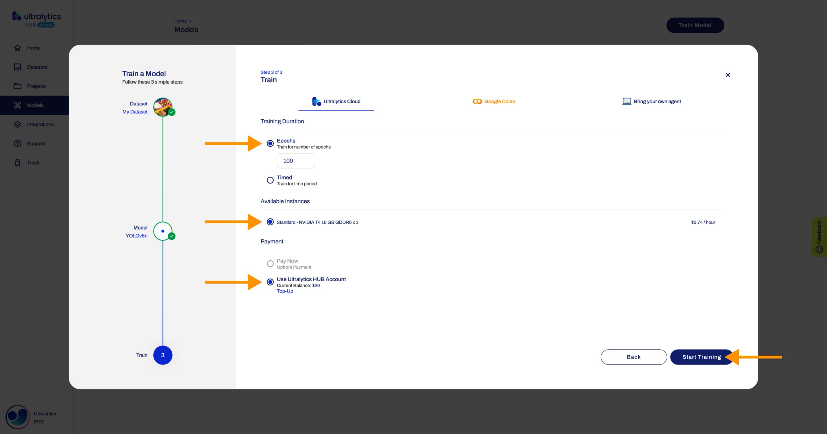Screen dimensions: 827x434
Task: Click the Ultralytics Cloud tab icon
Action: coord(316,101)
